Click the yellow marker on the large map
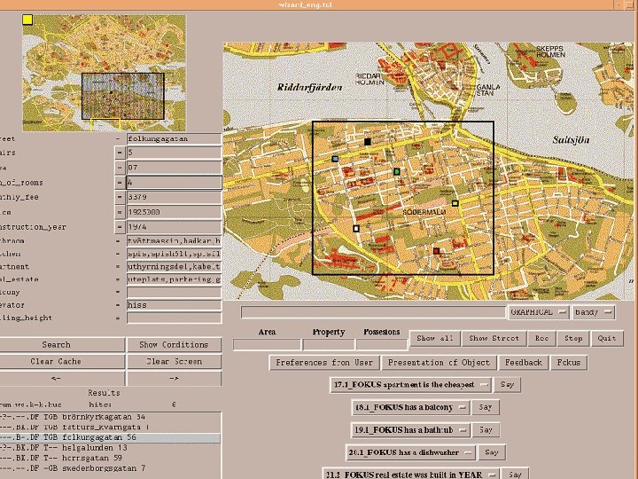This screenshot has height=479, width=638. 455,203
